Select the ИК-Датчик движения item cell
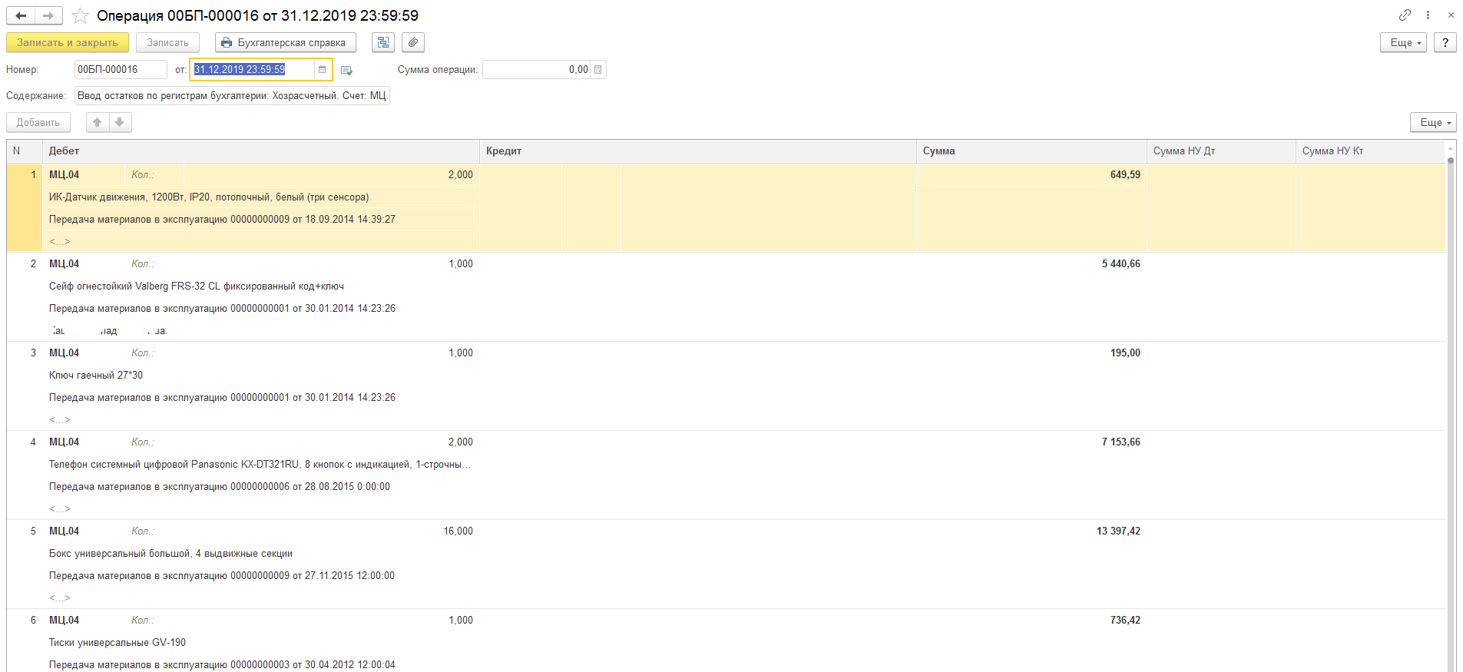This screenshot has width=1463, height=672. click(261, 197)
